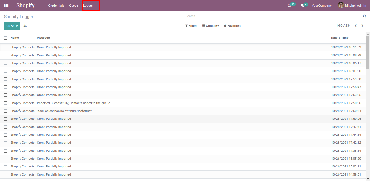Open the Group By dropdown
This screenshot has width=370, height=181.
pos(210,26)
